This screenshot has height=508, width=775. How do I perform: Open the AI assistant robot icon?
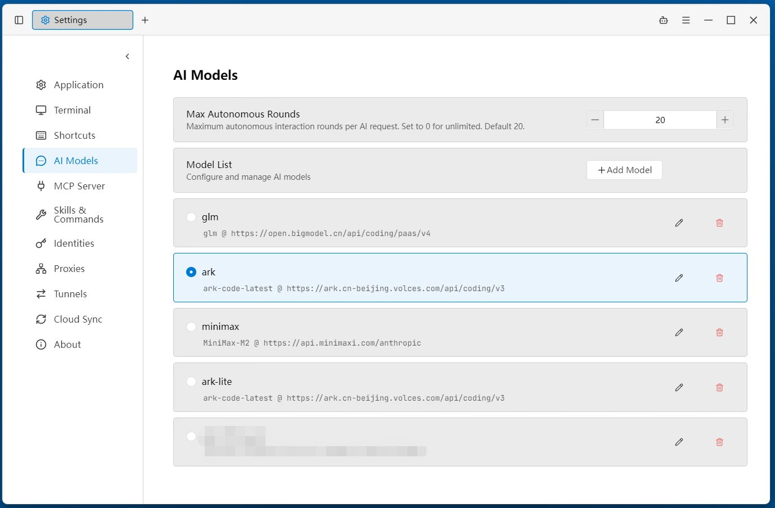(664, 20)
